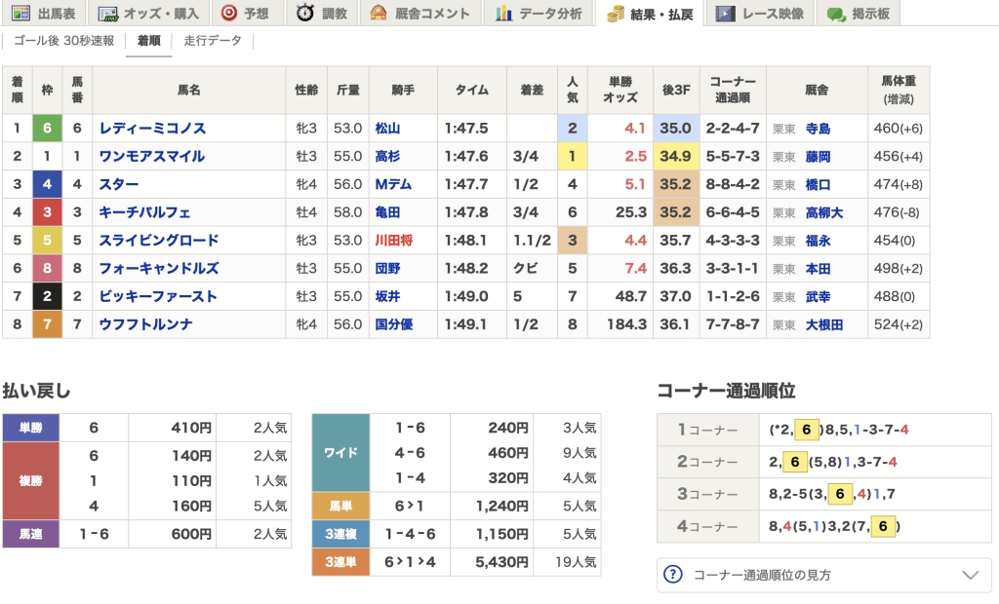
Task: Click the bar chart データ分析 icon
Action: pyautogui.click(x=504, y=13)
